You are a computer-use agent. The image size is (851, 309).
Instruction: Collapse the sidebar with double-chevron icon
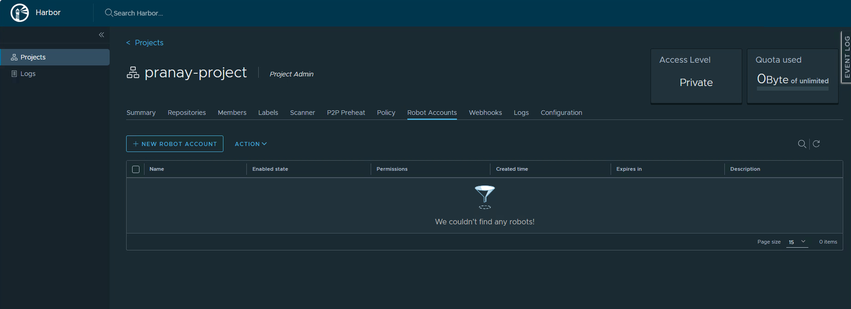point(101,35)
